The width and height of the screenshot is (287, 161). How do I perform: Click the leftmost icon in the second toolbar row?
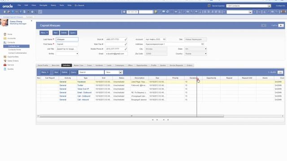click(5, 12)
